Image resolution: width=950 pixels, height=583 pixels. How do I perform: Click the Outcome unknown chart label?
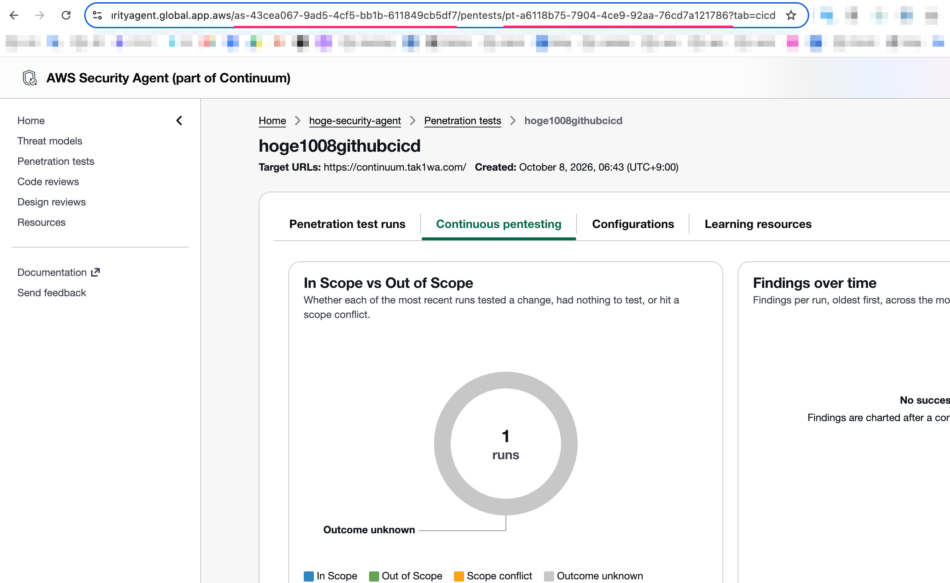click(369, 530)
